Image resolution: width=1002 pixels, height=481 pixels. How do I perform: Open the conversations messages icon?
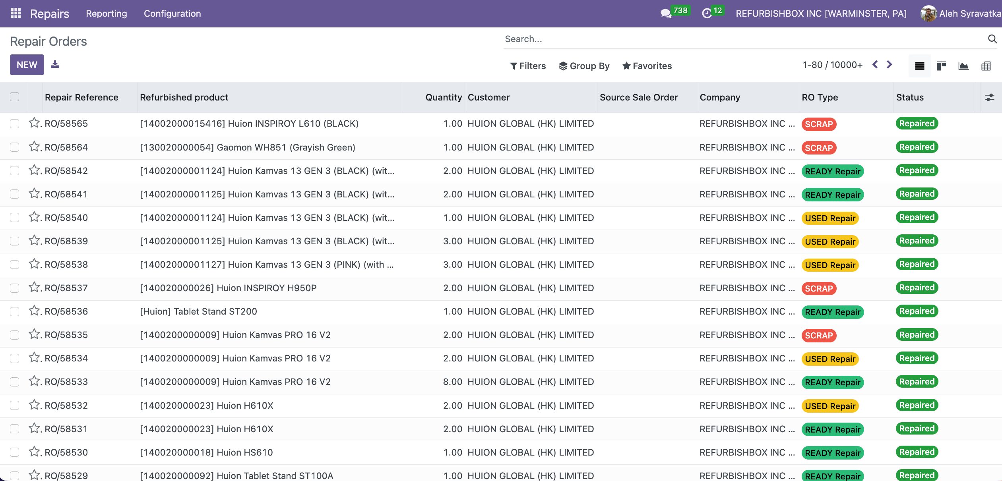[666, 14]
